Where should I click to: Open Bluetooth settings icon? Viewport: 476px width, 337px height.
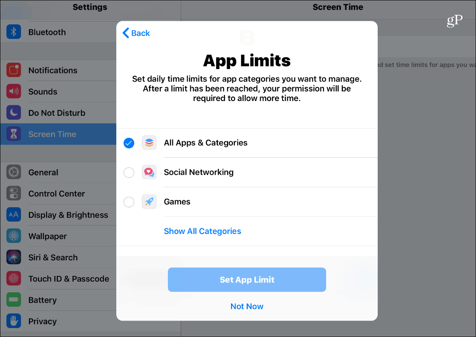coord(14,32)
